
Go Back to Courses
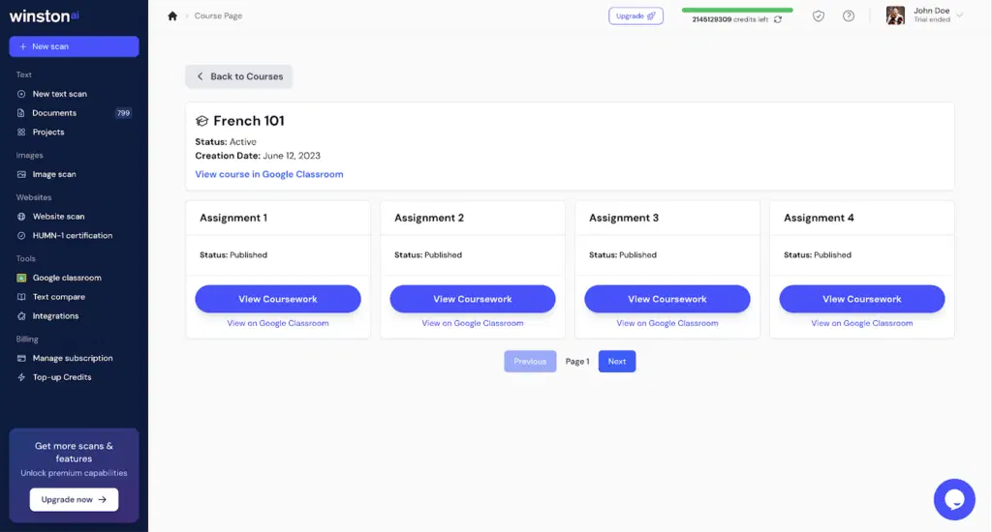pyautogui.click(x=238, y=76)
